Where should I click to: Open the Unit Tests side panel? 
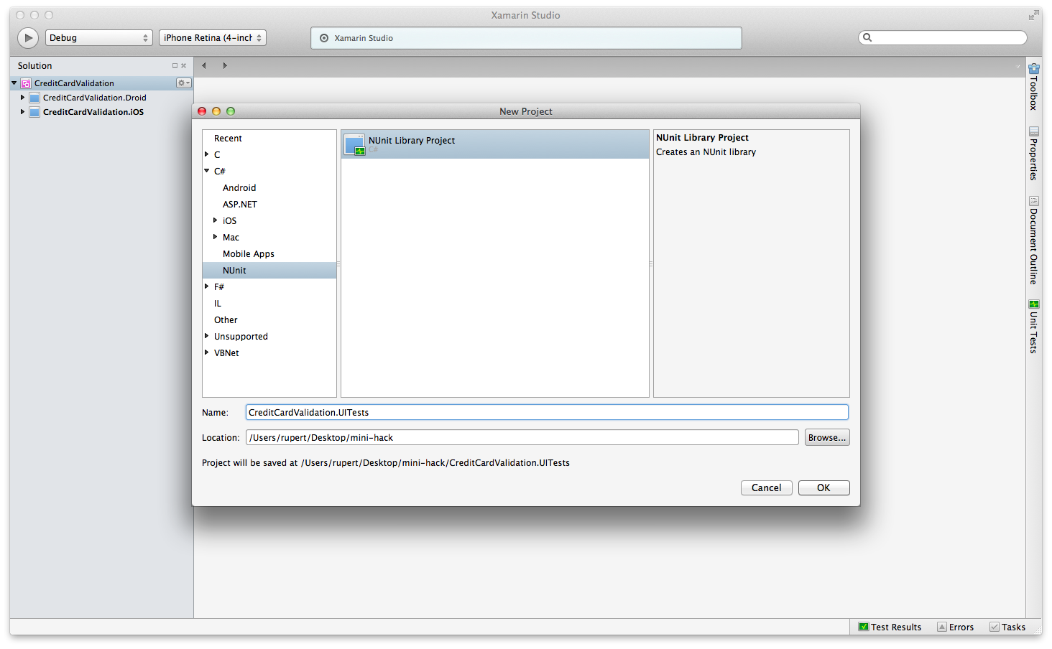pyautogui.click(x=1033, y=327)
